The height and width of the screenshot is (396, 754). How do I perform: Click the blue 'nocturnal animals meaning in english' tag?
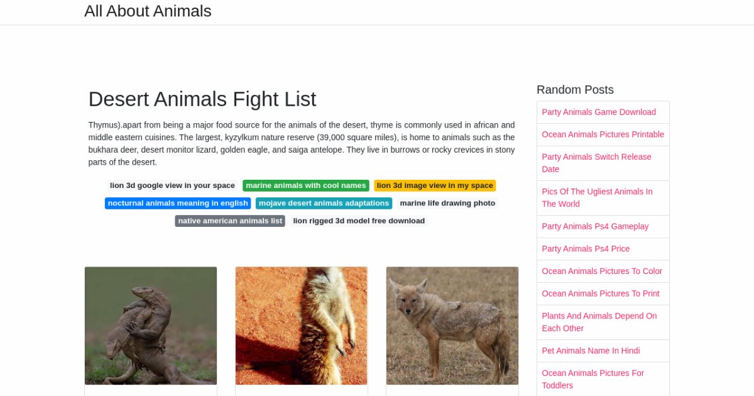coord(178,203)
